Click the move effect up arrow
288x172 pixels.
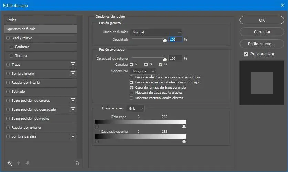click(x=18, y=163)
